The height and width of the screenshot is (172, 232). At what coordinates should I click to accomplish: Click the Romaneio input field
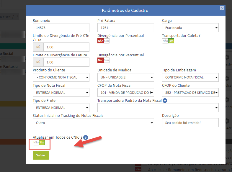(x=61, y=28)
